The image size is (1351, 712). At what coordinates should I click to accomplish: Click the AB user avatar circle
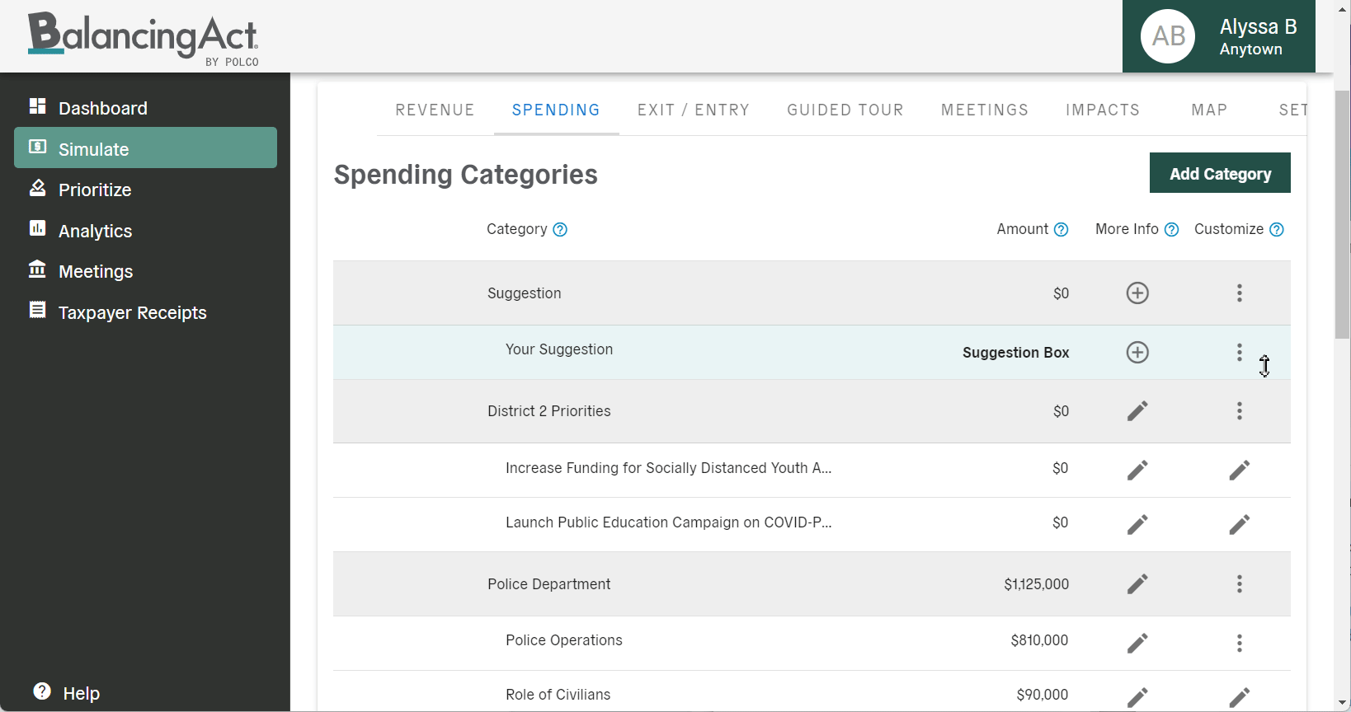coord(1168,36)
